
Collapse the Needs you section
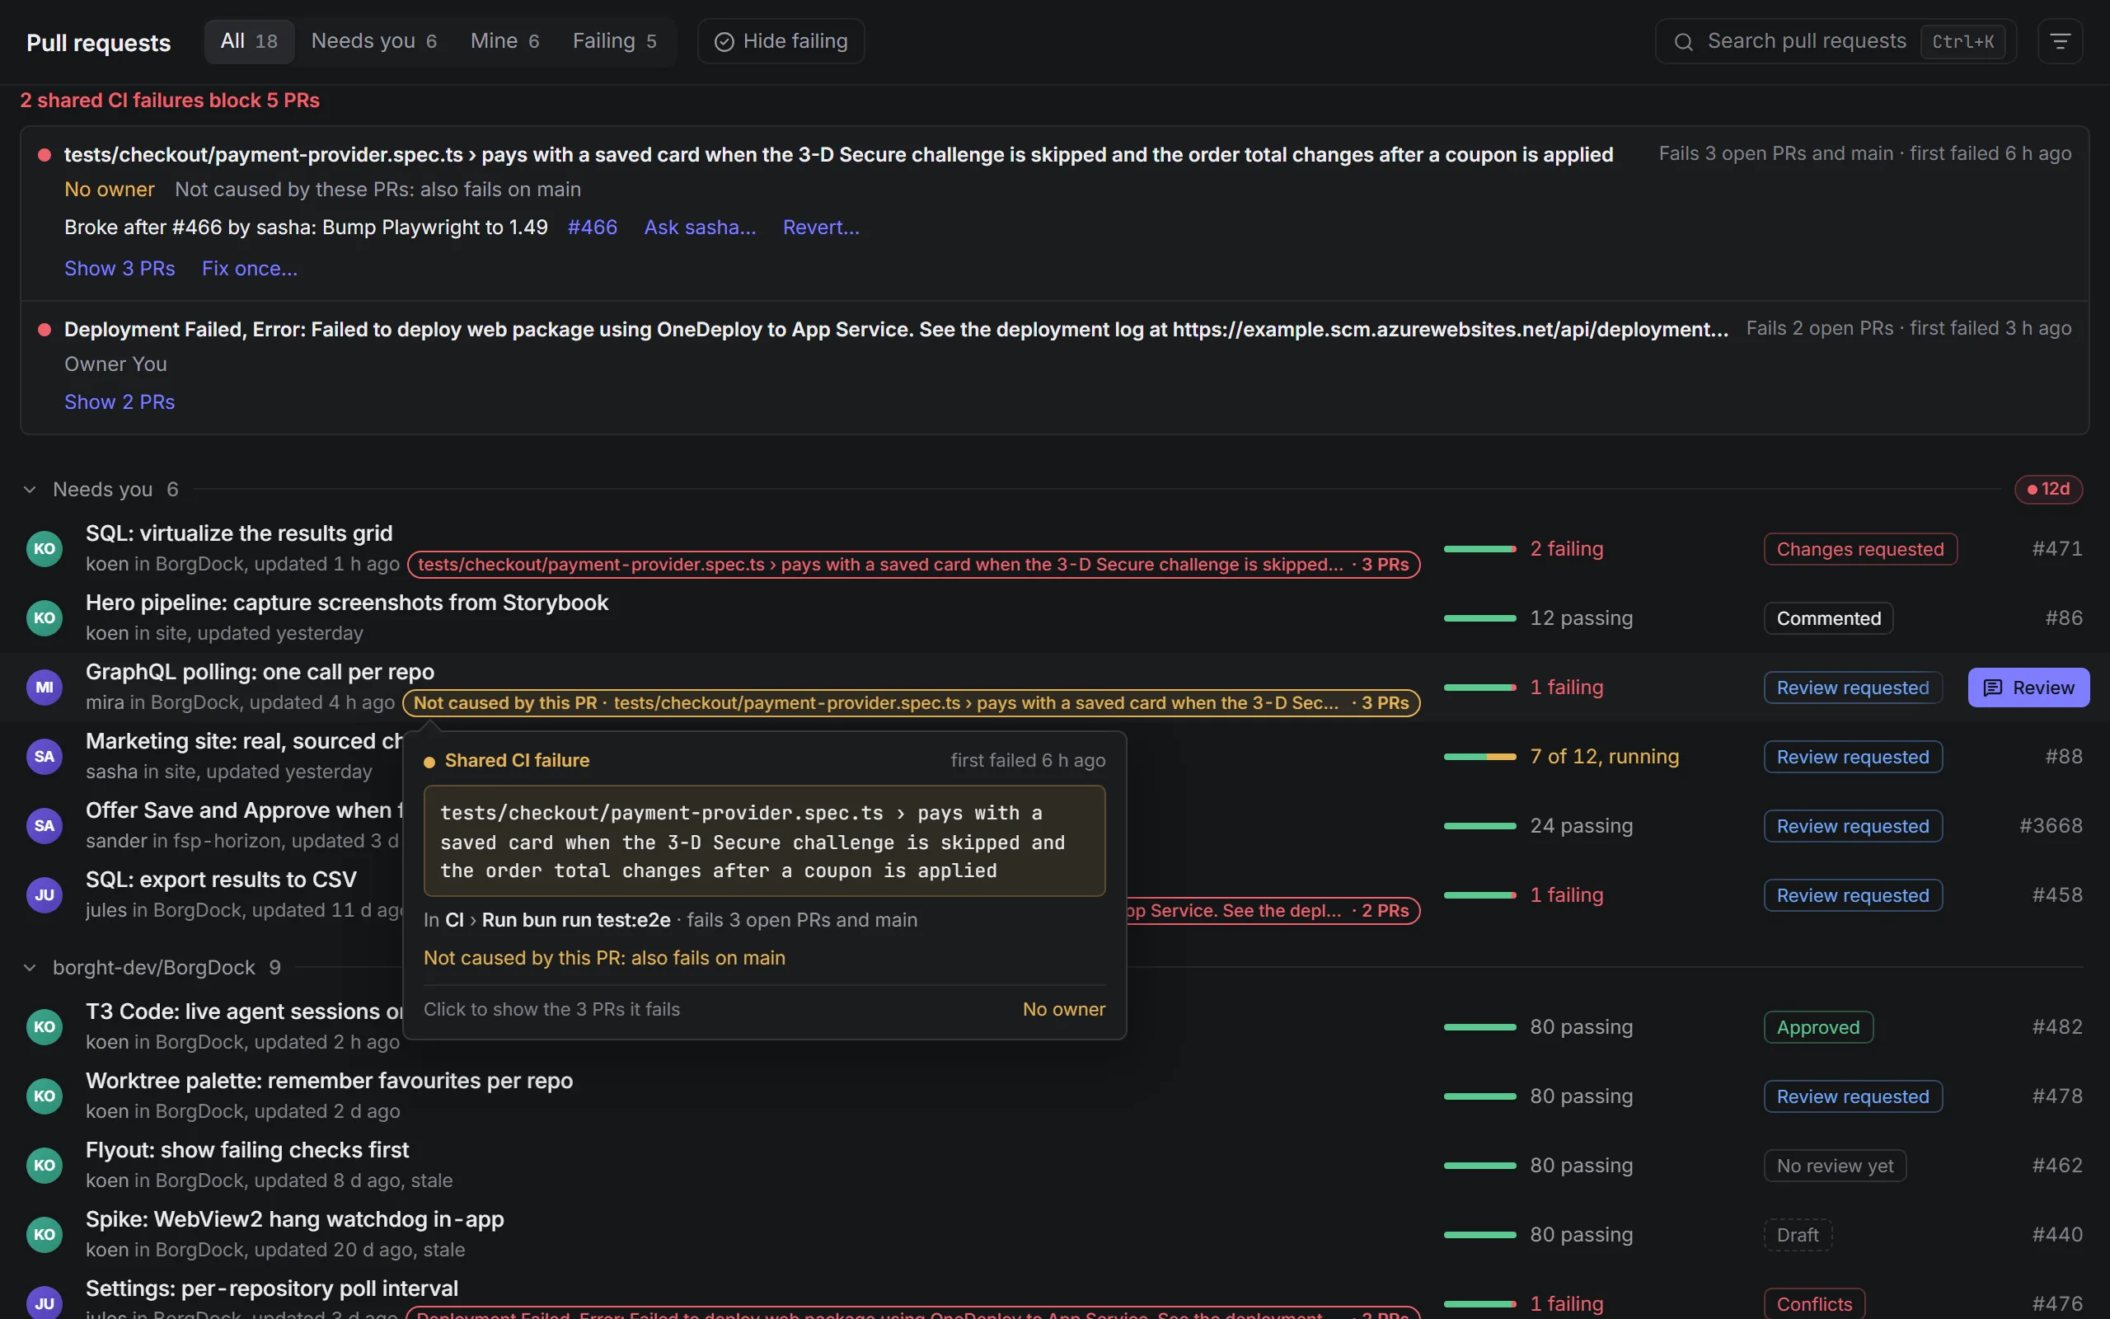point(30,490)
